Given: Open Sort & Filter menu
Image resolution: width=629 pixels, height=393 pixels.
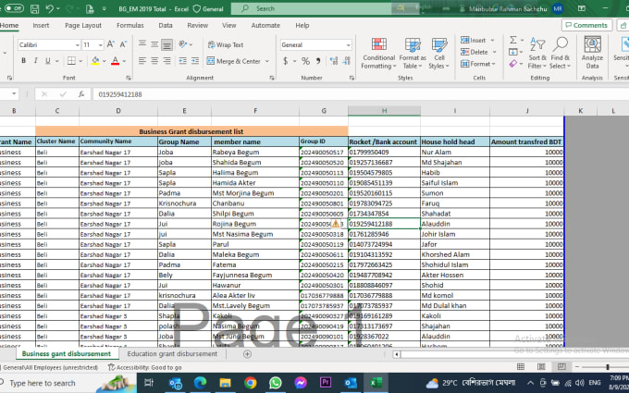Looking at the screenshot, I should (537, 54).
